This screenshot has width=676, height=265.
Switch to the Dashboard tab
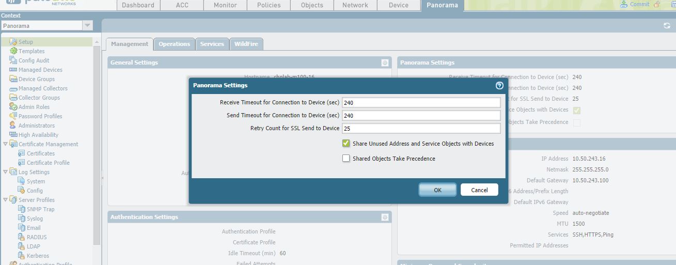click(138, 5)
